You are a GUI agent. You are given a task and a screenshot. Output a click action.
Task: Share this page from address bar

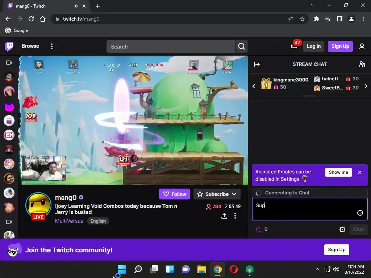click(x=291, y=19)
